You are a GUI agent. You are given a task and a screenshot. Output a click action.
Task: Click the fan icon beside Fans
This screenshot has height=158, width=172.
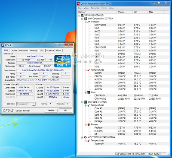[89, 92]
